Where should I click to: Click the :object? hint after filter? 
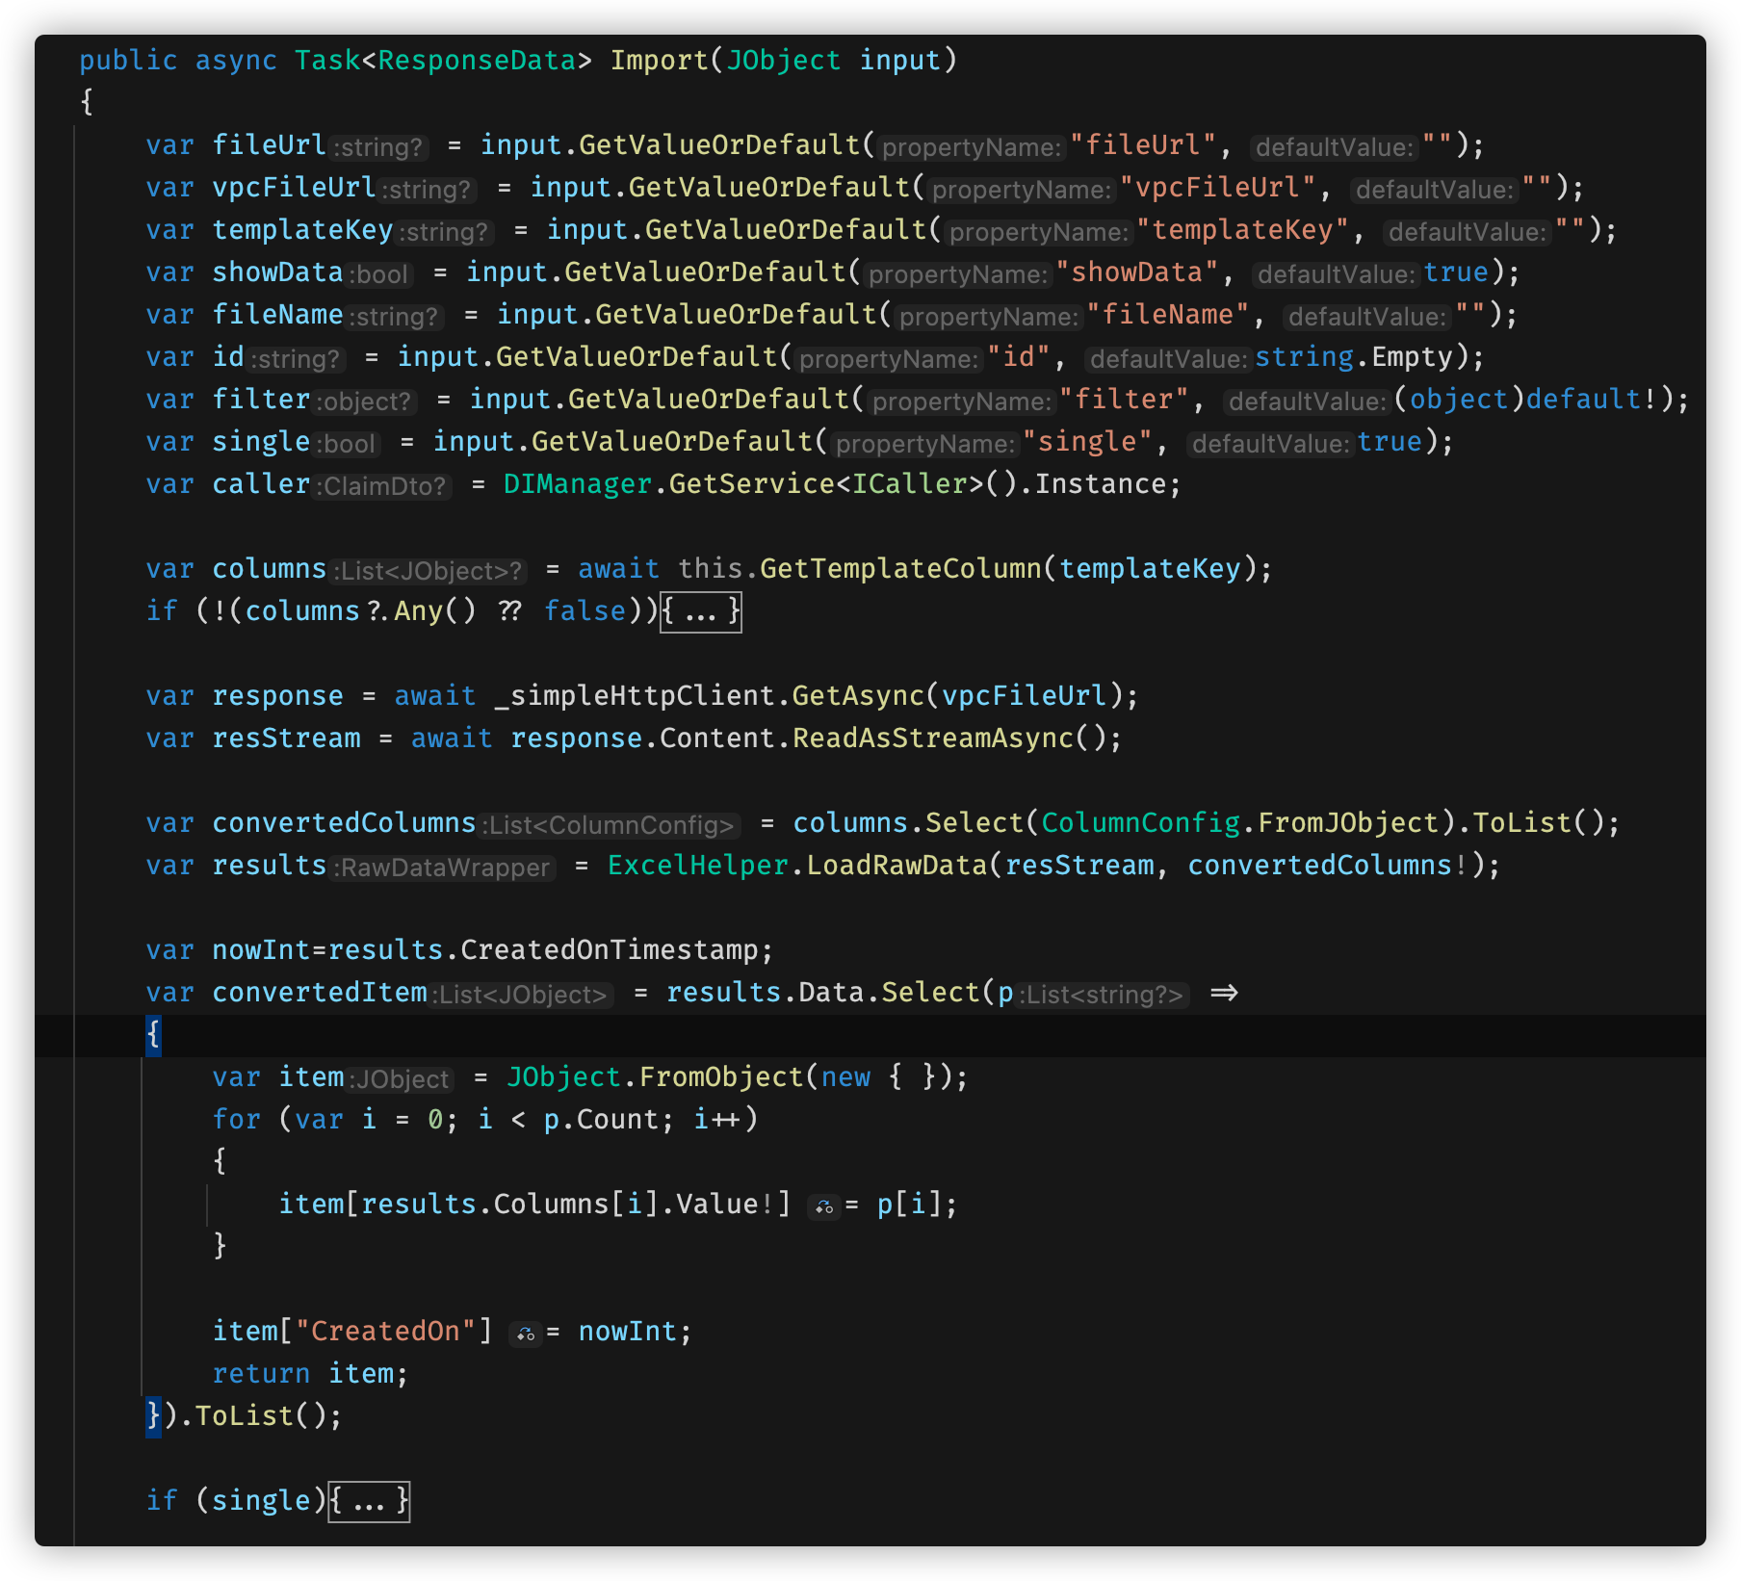pos(364,401)
